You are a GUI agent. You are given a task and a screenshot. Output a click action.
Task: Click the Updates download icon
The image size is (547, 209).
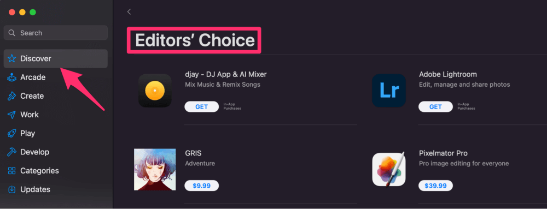pyautogui.click(x=12, y=189)
